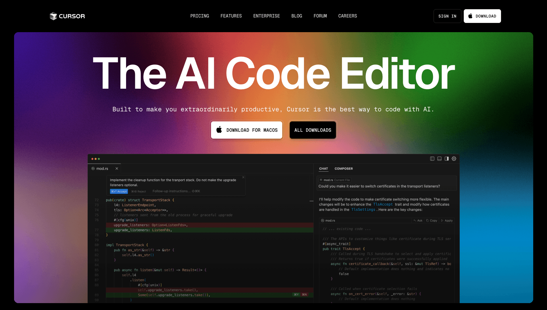Click the Follow-up instructions field
Screen dimensions: 547x310
(x=176, y=191)
